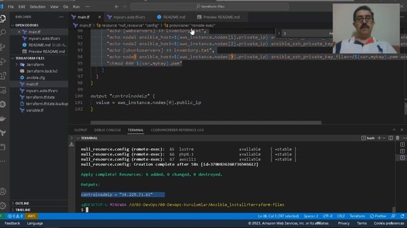Collapse the TERMINAL group header chevron
Image resolution: width=407 pixels, height=228 pixels.
[x=78, y=138]
